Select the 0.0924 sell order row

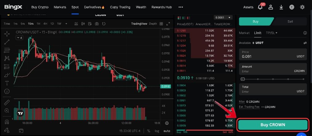coord(205,56)
